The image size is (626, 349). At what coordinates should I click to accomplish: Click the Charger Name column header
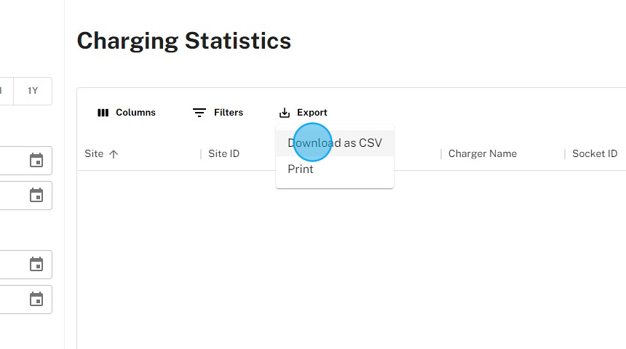(x=482, y=154)
